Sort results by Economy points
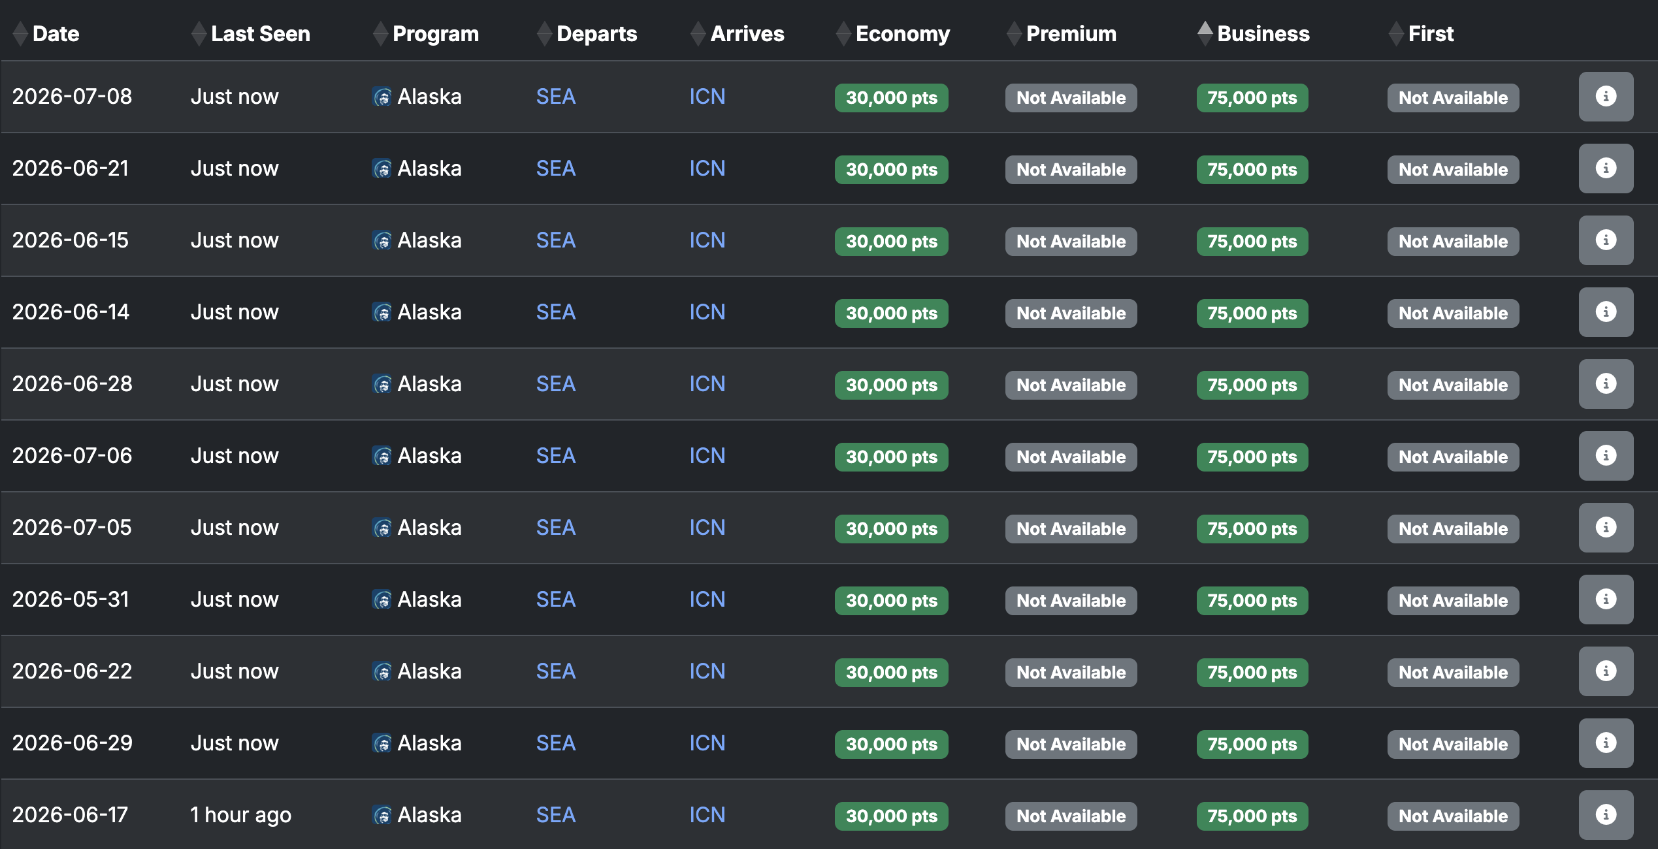The height and width of the screenshot is (849, 1658). coord(902,34)
